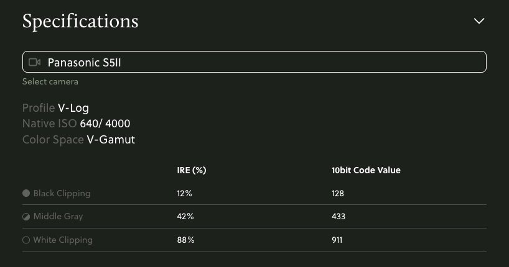The image size is (509, 267).
Task: Collapse the Specifications section chevron
Action: [x=479, y=20]
